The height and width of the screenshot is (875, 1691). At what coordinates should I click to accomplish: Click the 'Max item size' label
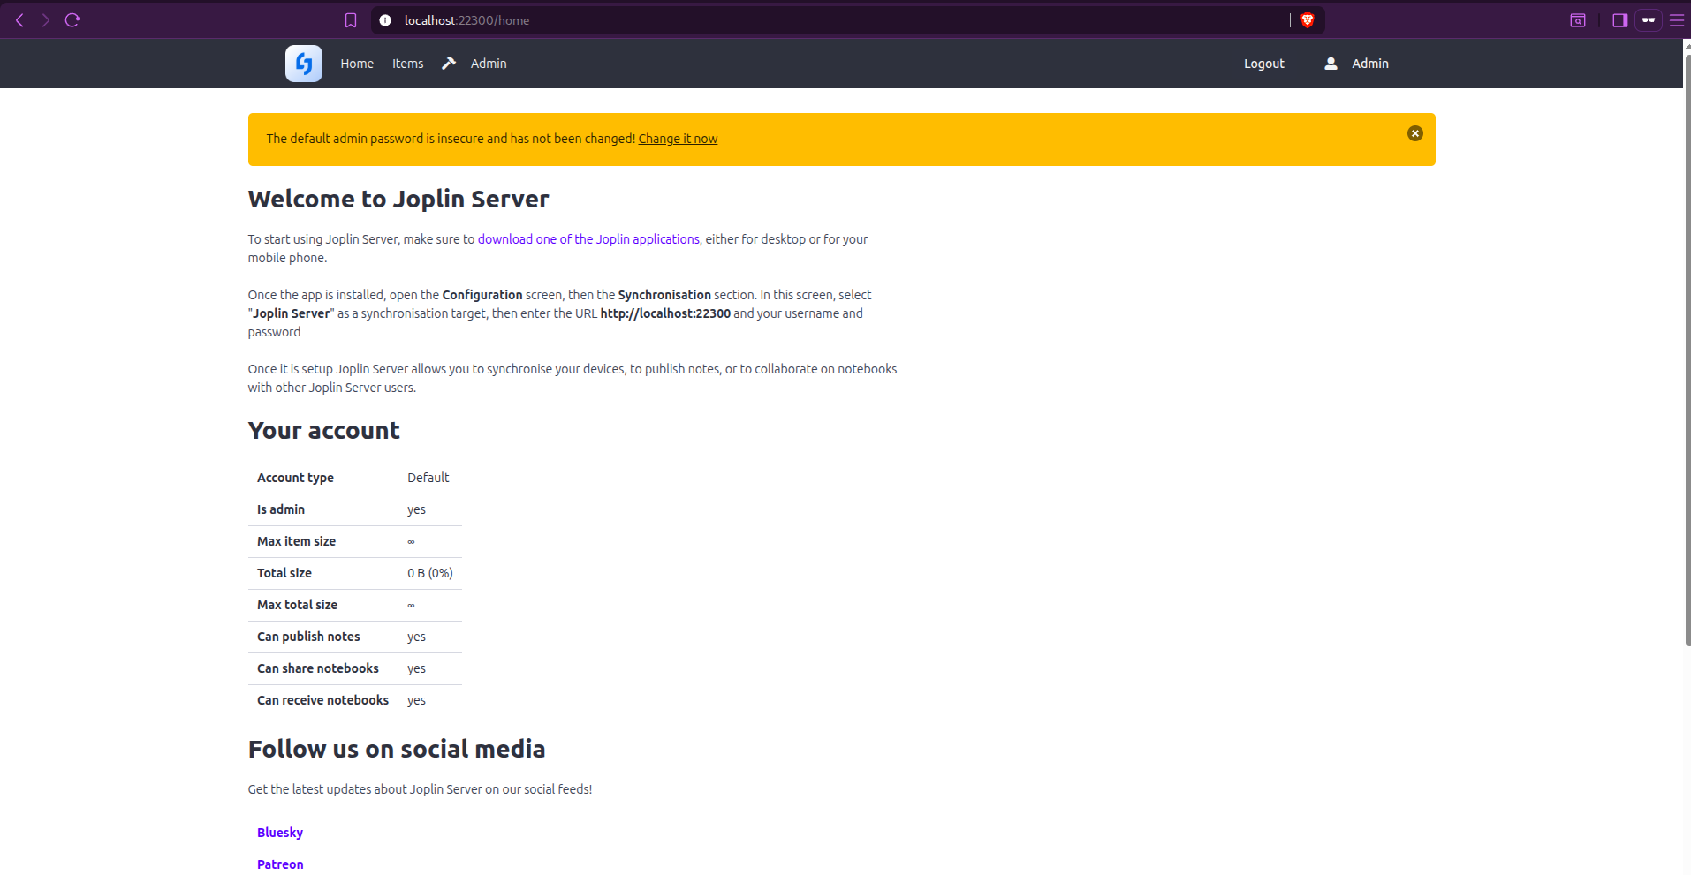click(x=296, y=541)
